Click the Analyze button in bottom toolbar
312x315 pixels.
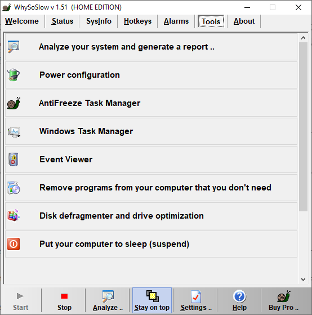click(108, 300)
